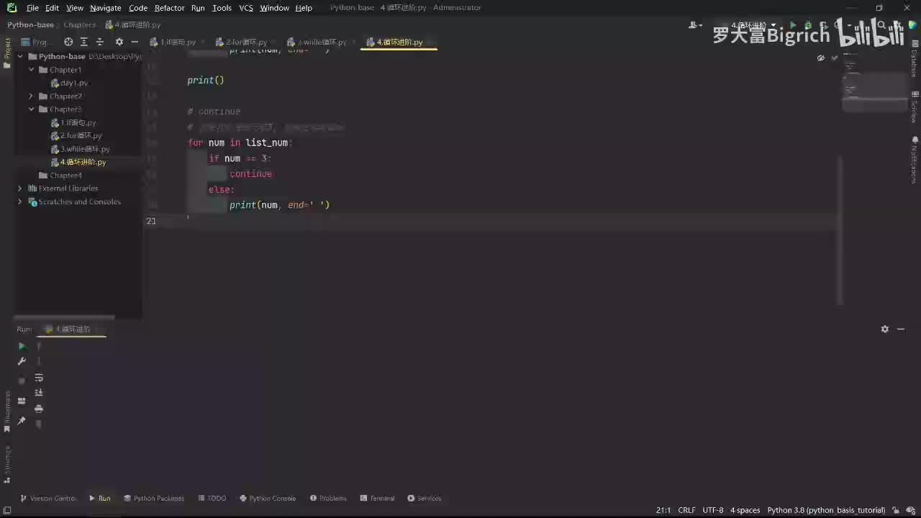Click the editor vertical scrollbar

click(839, 230)
